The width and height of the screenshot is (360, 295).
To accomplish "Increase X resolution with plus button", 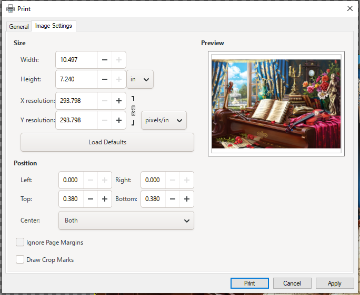I will 119,100.
